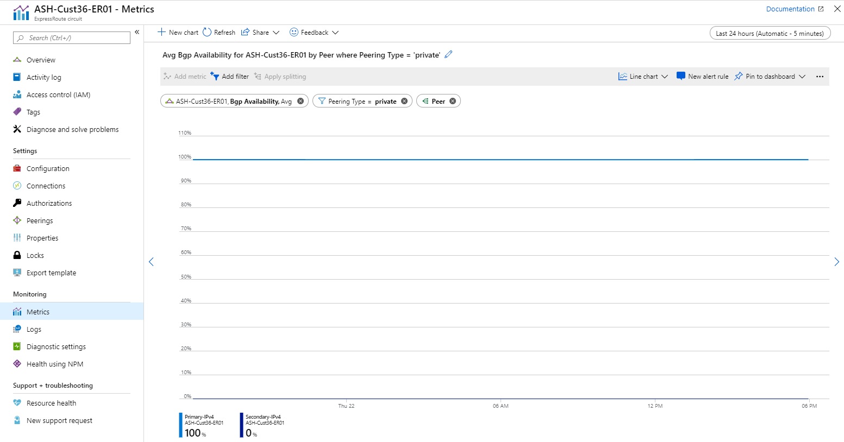Image resolution: width=844 pixels, height=442 pixels.
Task: Edit the chart title with the pencil icon
Action: [448, 54]
